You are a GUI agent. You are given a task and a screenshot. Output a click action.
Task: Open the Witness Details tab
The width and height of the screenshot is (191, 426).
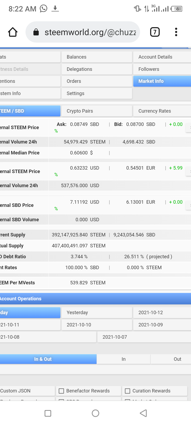30,69
